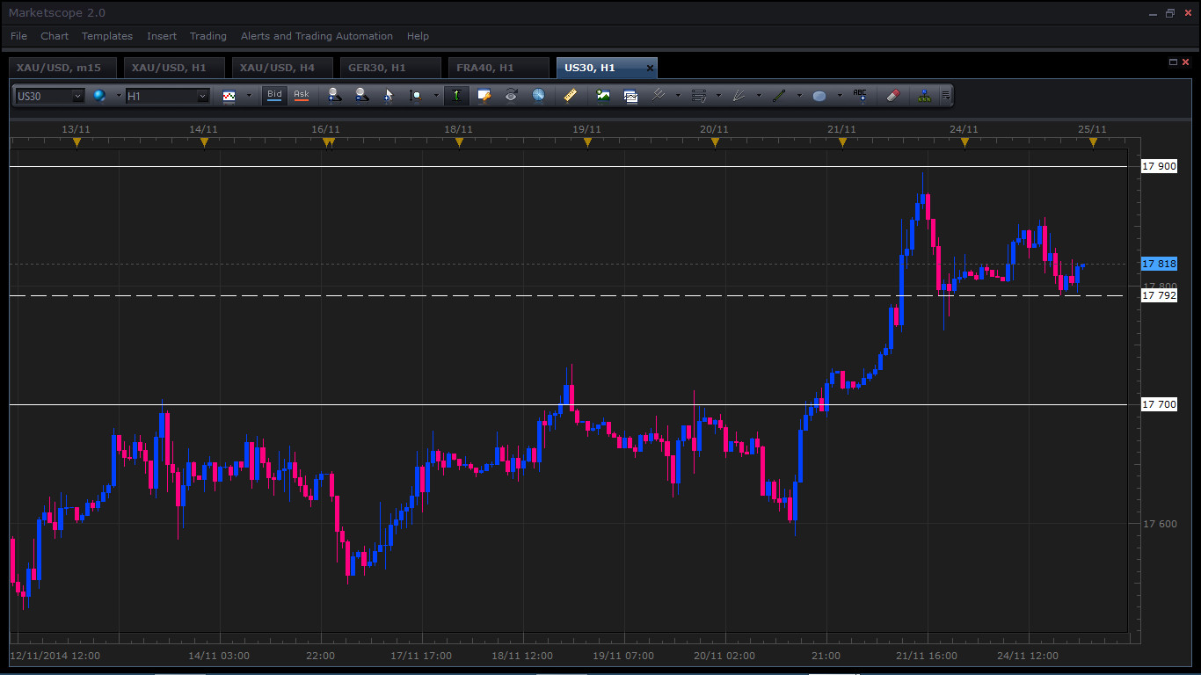Toggle the Bid price display
This screenshot has height=675, width=1201.
click(x=275, y=95)
